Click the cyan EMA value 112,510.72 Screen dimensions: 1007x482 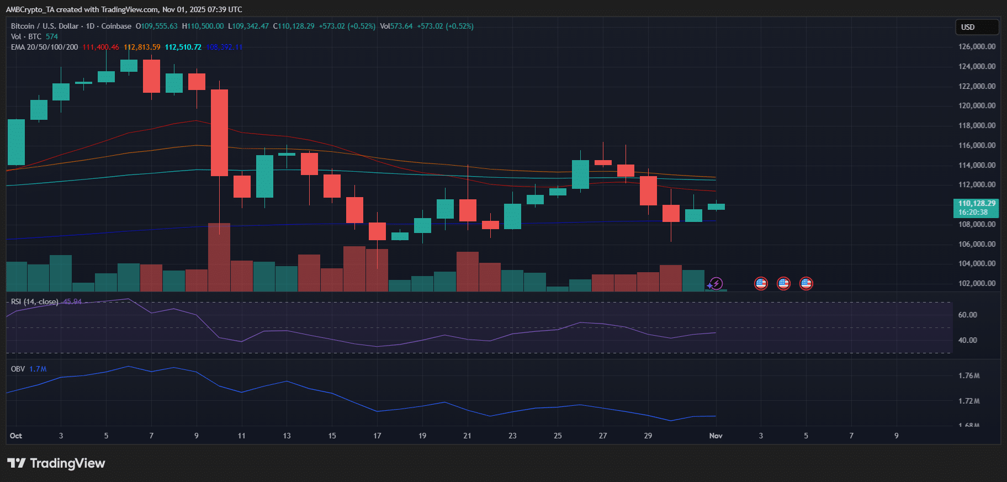183,47
